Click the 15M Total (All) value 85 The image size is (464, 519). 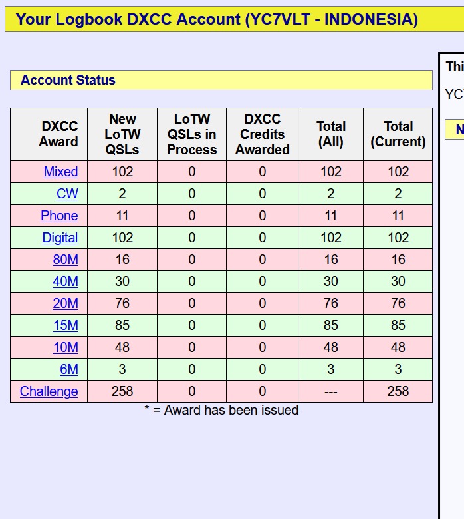click(330, 325)
